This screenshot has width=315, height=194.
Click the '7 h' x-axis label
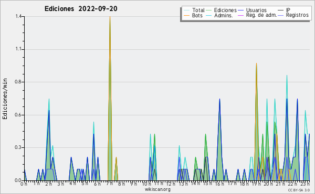pyautogui.click(x=110, y=184)
